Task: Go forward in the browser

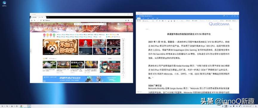Action: tap(38, 20)
